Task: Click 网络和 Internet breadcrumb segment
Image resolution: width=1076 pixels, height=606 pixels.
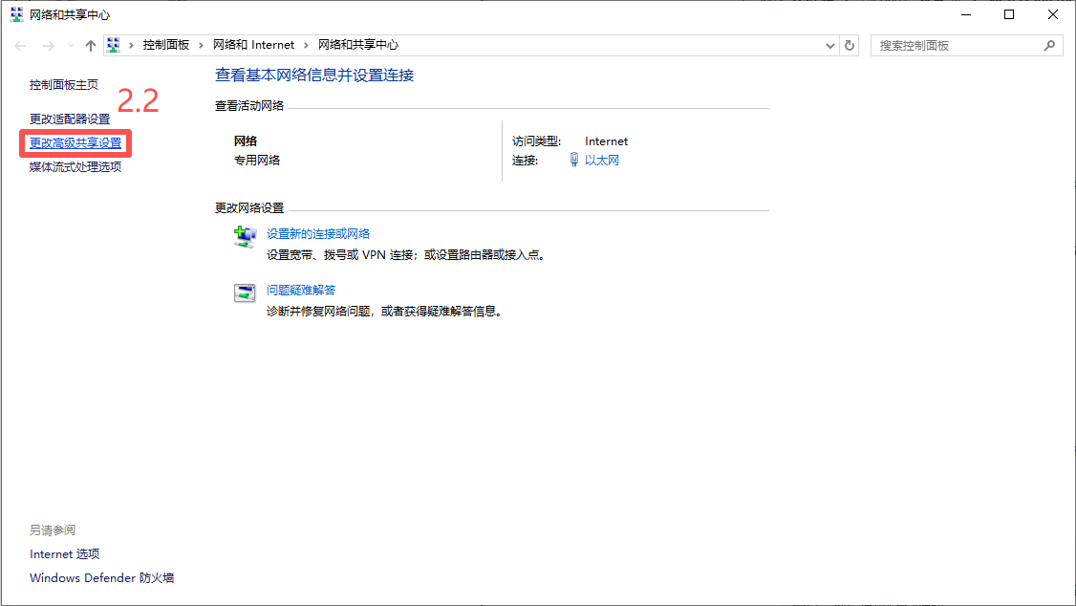Action: pos(254,45)
